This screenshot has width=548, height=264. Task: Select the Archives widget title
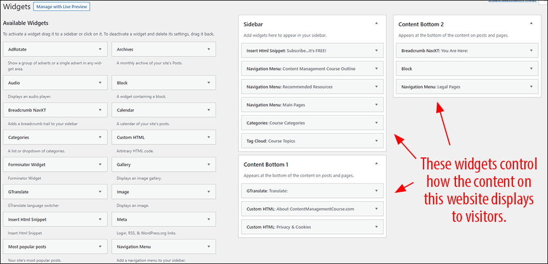coord(125,50)
